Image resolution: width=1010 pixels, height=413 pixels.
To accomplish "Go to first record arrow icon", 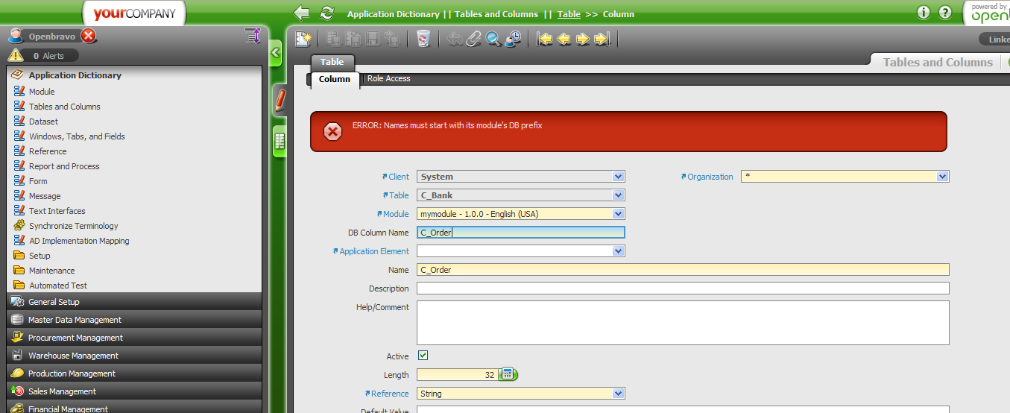I will tap(545, 39).
